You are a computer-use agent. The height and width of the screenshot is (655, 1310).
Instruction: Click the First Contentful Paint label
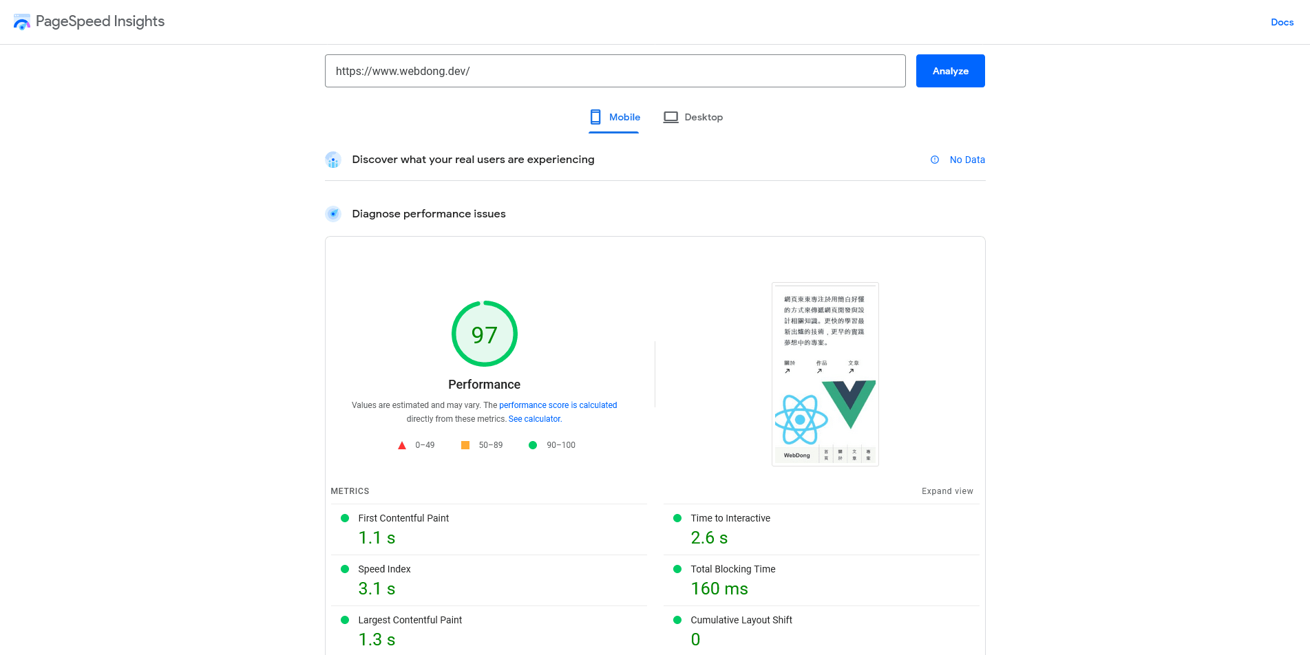coord(403,518)
